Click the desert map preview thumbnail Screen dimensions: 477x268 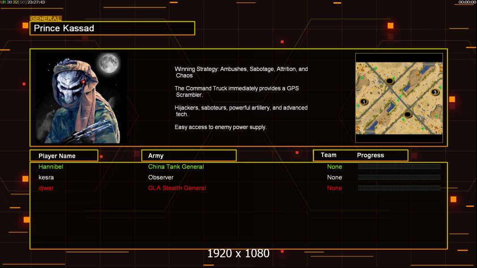click(399, 98)
